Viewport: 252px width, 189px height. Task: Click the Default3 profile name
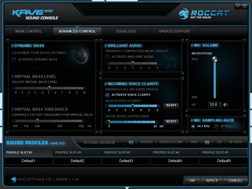[126, 161]
